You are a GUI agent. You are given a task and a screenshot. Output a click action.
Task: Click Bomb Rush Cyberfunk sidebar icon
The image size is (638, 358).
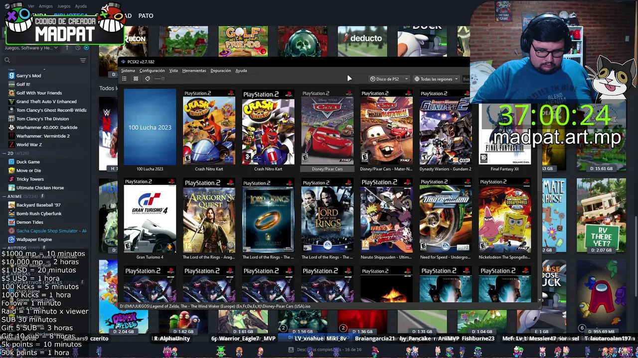11,213
